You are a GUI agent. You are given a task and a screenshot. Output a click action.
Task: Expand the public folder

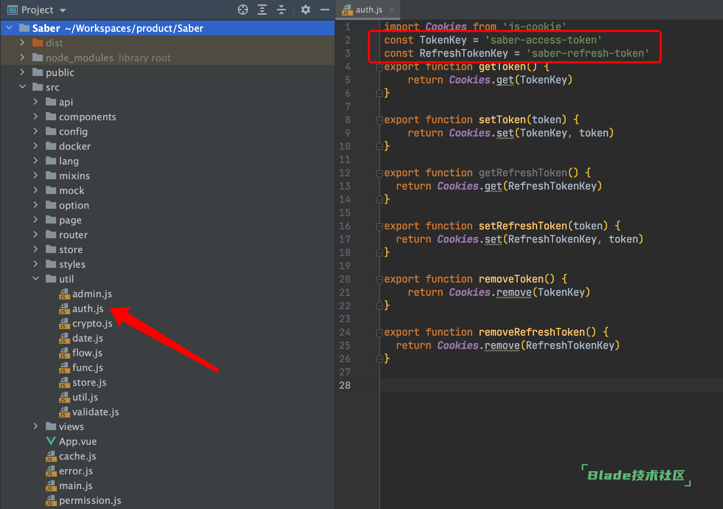pyautogui.click(x=23, y=72)
